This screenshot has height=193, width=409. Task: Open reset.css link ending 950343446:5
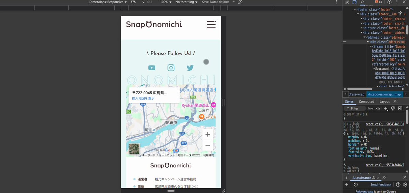[385, 165]
